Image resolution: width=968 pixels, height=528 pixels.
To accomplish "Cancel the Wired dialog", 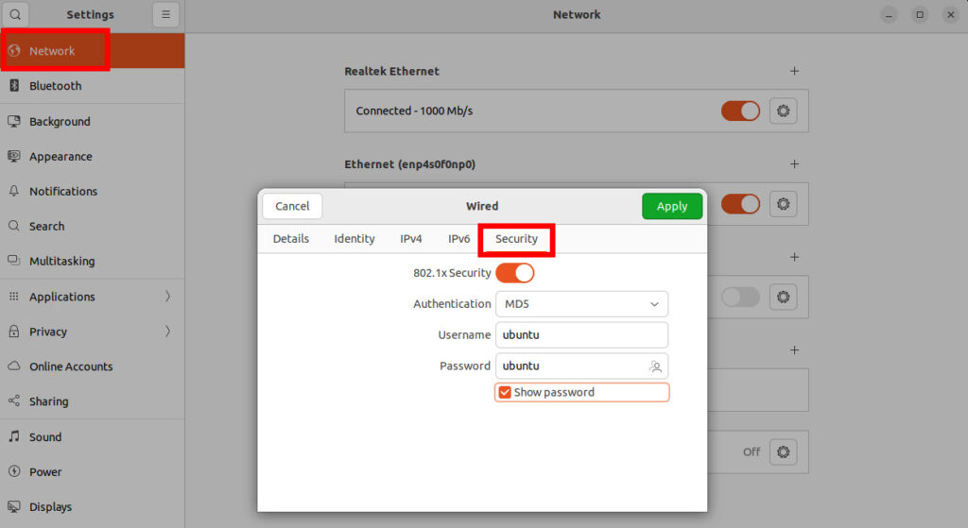I will coord(292,206).
